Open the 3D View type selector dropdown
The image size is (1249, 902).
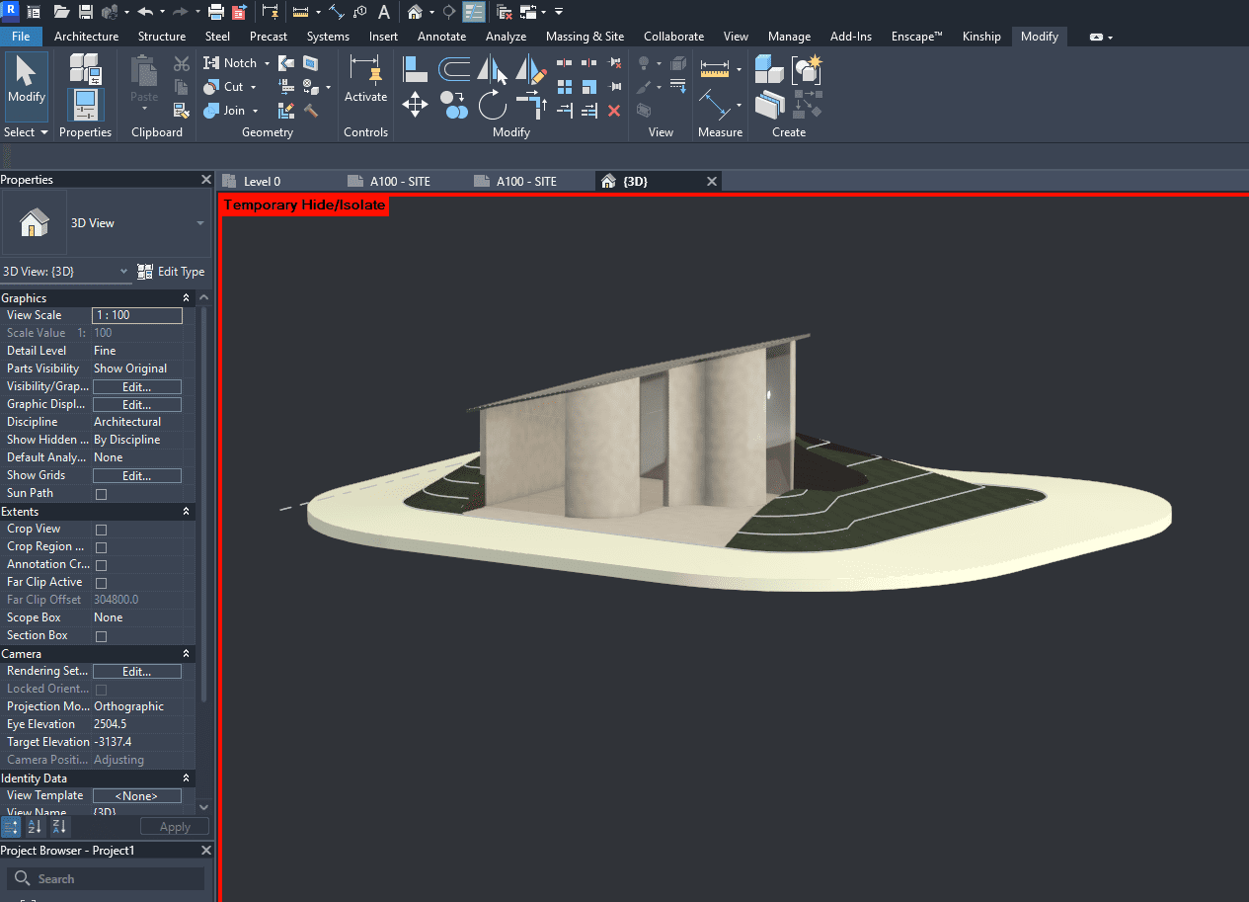click(200, 223)
